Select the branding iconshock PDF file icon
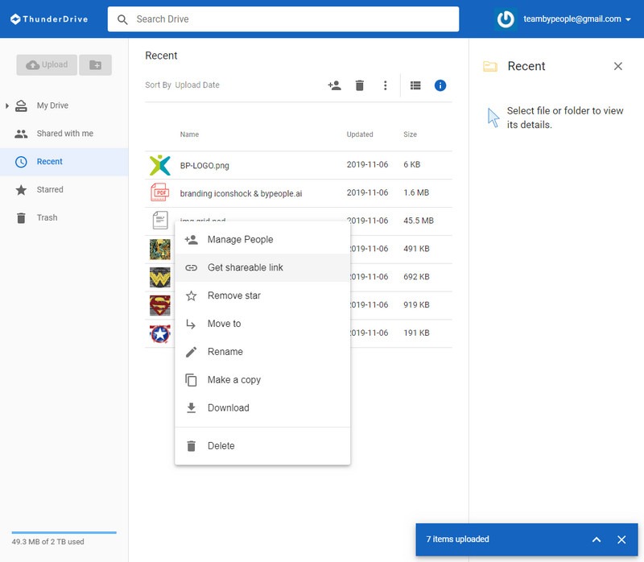This screenshot has width=644, height=562. (160, 193)
